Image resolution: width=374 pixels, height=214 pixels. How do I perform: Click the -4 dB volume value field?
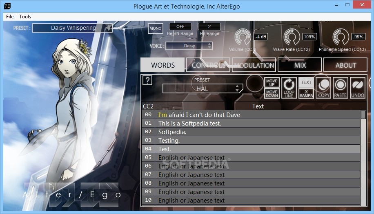click(x=260, y=37)
